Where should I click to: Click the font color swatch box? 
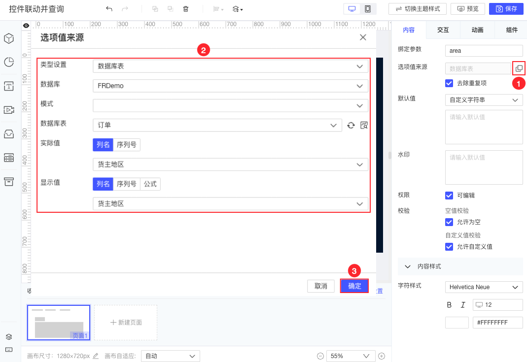[457, 323]
